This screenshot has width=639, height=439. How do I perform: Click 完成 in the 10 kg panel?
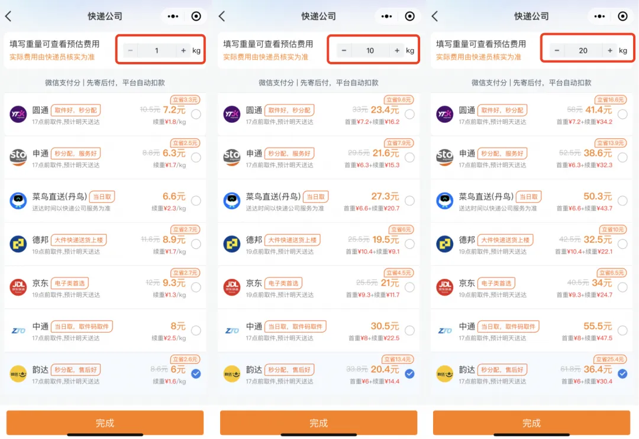coord(319,422)
